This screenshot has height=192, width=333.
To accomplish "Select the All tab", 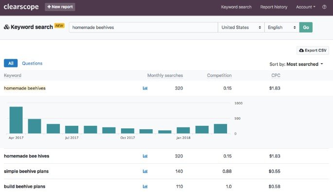I will (11, 63).
